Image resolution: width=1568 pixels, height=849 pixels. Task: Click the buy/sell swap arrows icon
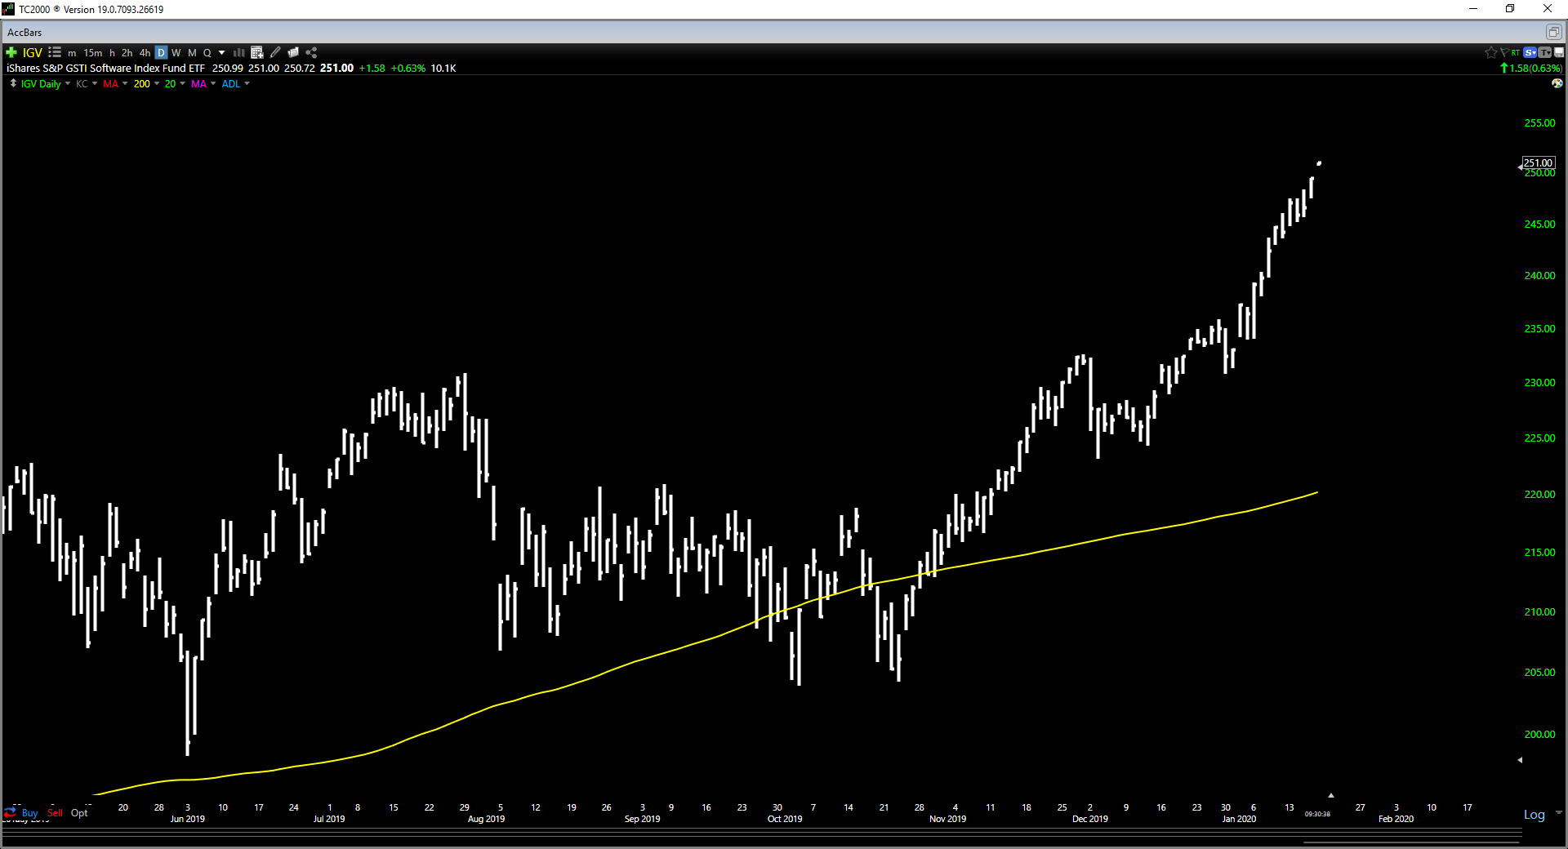tap(10, 812)
